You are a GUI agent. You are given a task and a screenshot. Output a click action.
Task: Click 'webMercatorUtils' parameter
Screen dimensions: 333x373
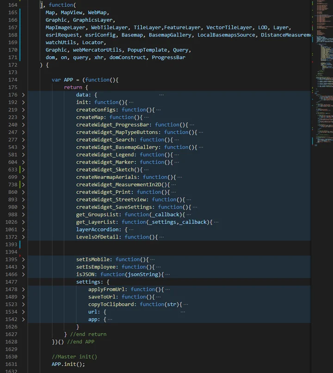tap(97, 50)
